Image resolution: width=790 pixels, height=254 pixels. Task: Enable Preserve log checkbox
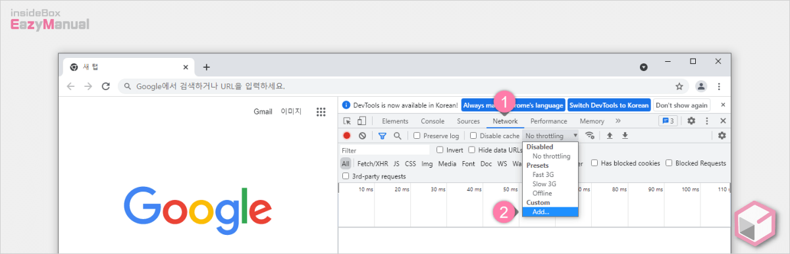click(417, 136)
